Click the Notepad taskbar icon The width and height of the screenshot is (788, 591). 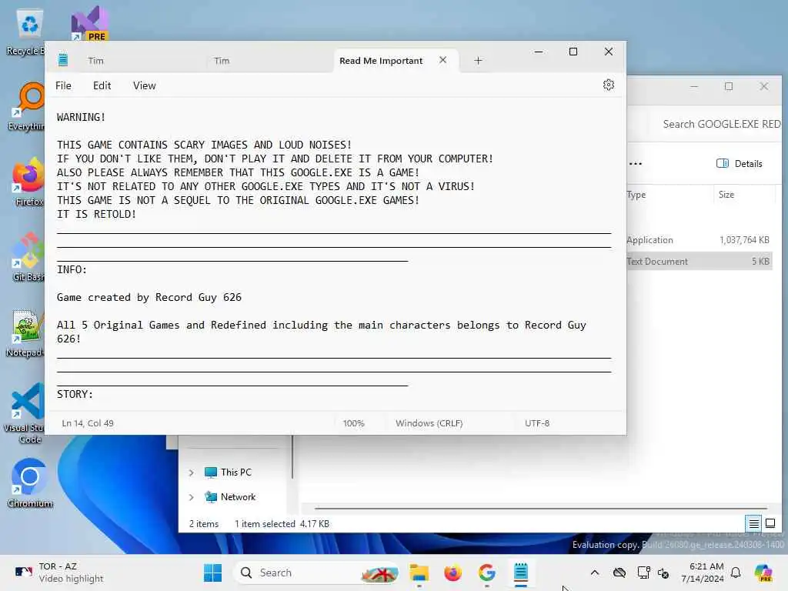click(521, 573)
